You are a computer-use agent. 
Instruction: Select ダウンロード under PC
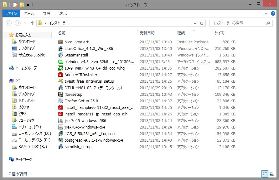coord(27,88)
